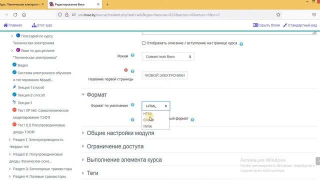Bookmark this page with the star icon
The width and height of the screenshot is (320, 180).
278,14
